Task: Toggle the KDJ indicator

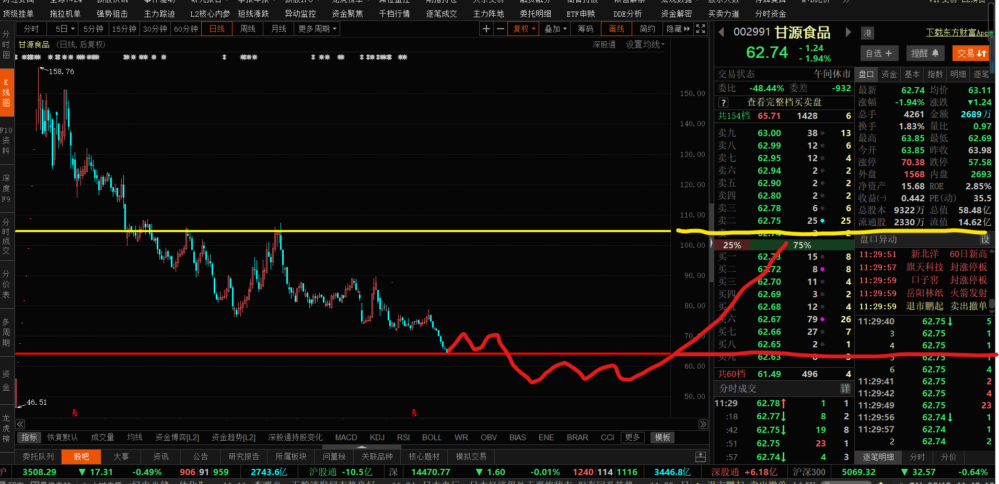Action: click(x=377, y=438)
